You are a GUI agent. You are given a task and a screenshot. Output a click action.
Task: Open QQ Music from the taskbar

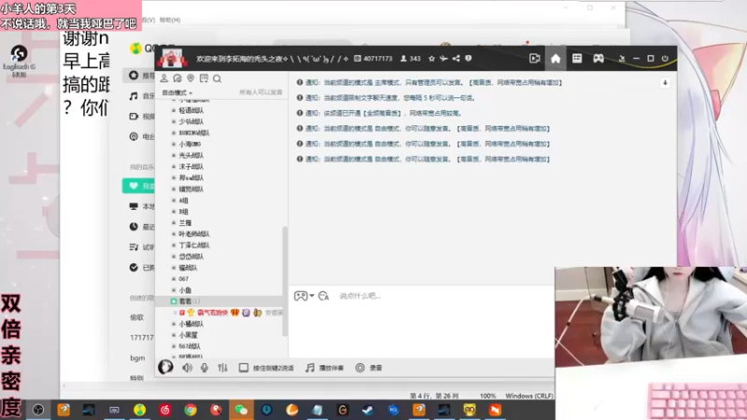[139, 410]
